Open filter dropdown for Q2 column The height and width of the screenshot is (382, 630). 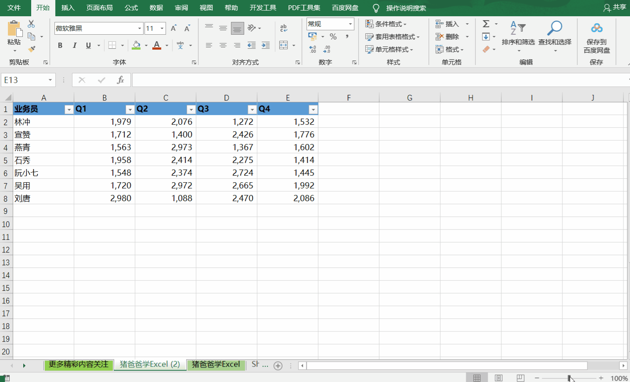(191, 109)
